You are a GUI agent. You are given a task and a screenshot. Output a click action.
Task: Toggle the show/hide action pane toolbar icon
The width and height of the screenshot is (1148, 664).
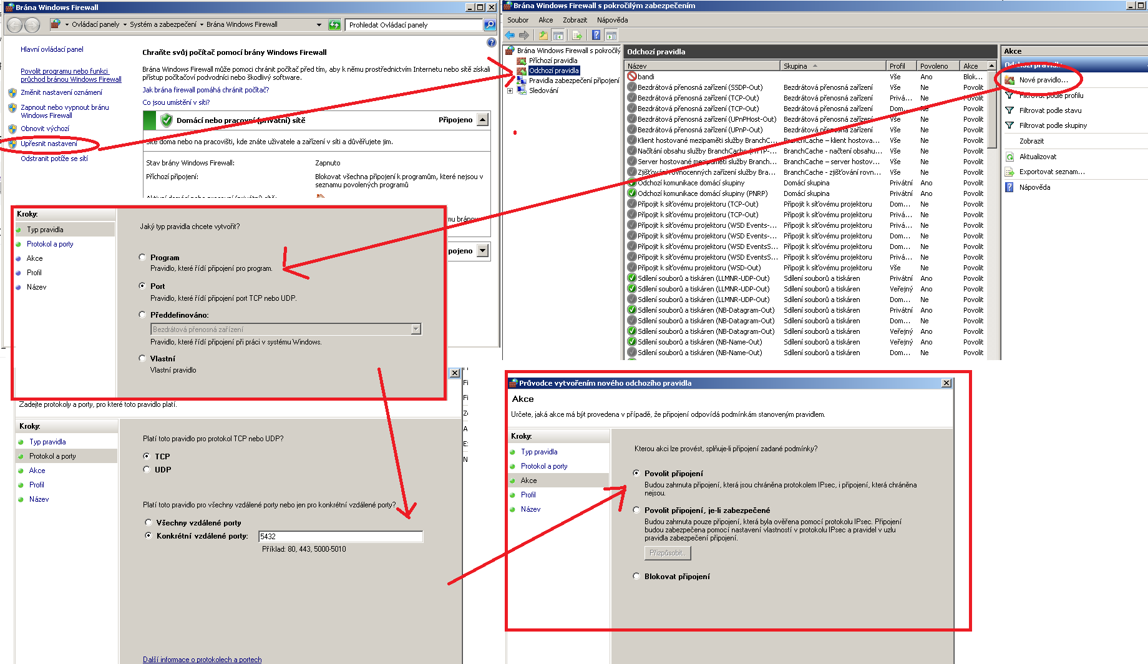pyautogui.click(x=611, y=35)
